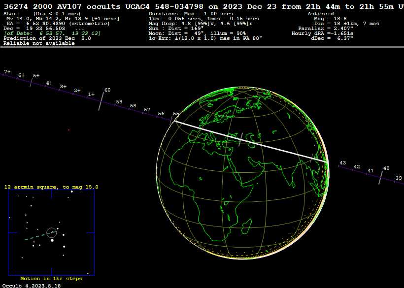
Task: Click the '3+' time marker on the path
Action: [x=64, y=87]
